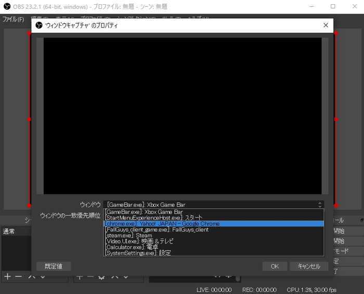
Task: Click the OK button
Action: click(x=275, y=266)
